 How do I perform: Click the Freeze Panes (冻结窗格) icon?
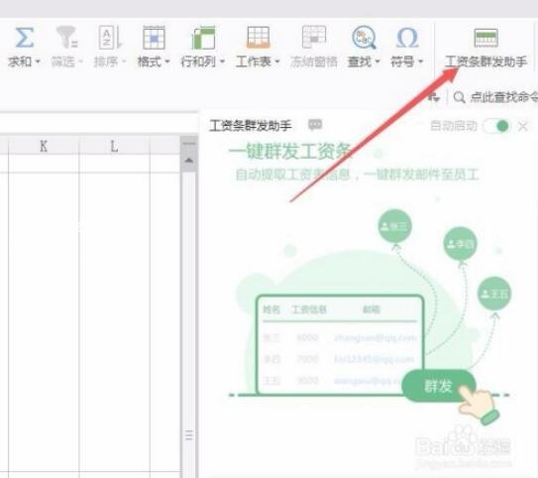(x=314, y=37)
